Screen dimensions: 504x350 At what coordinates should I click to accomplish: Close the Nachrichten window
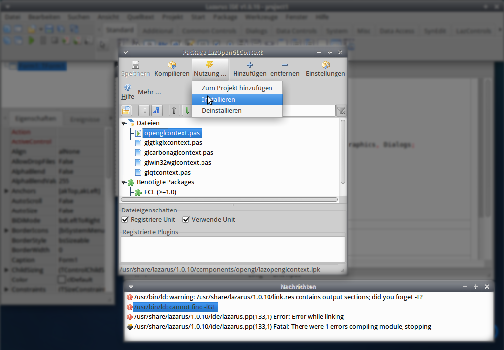pos(487,286)
